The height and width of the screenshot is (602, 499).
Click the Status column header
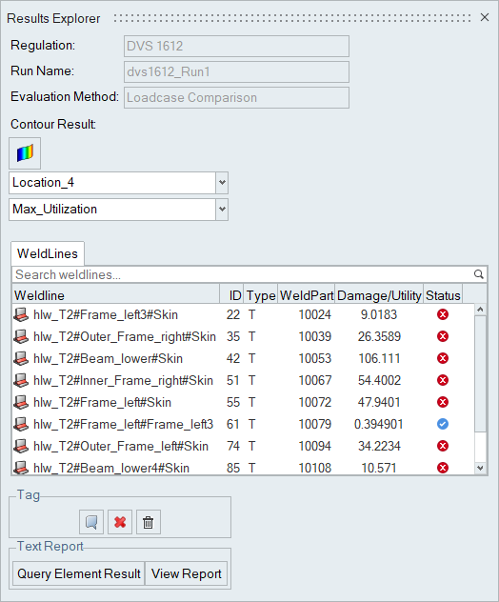pyautogui.click(x=443, y=295)
